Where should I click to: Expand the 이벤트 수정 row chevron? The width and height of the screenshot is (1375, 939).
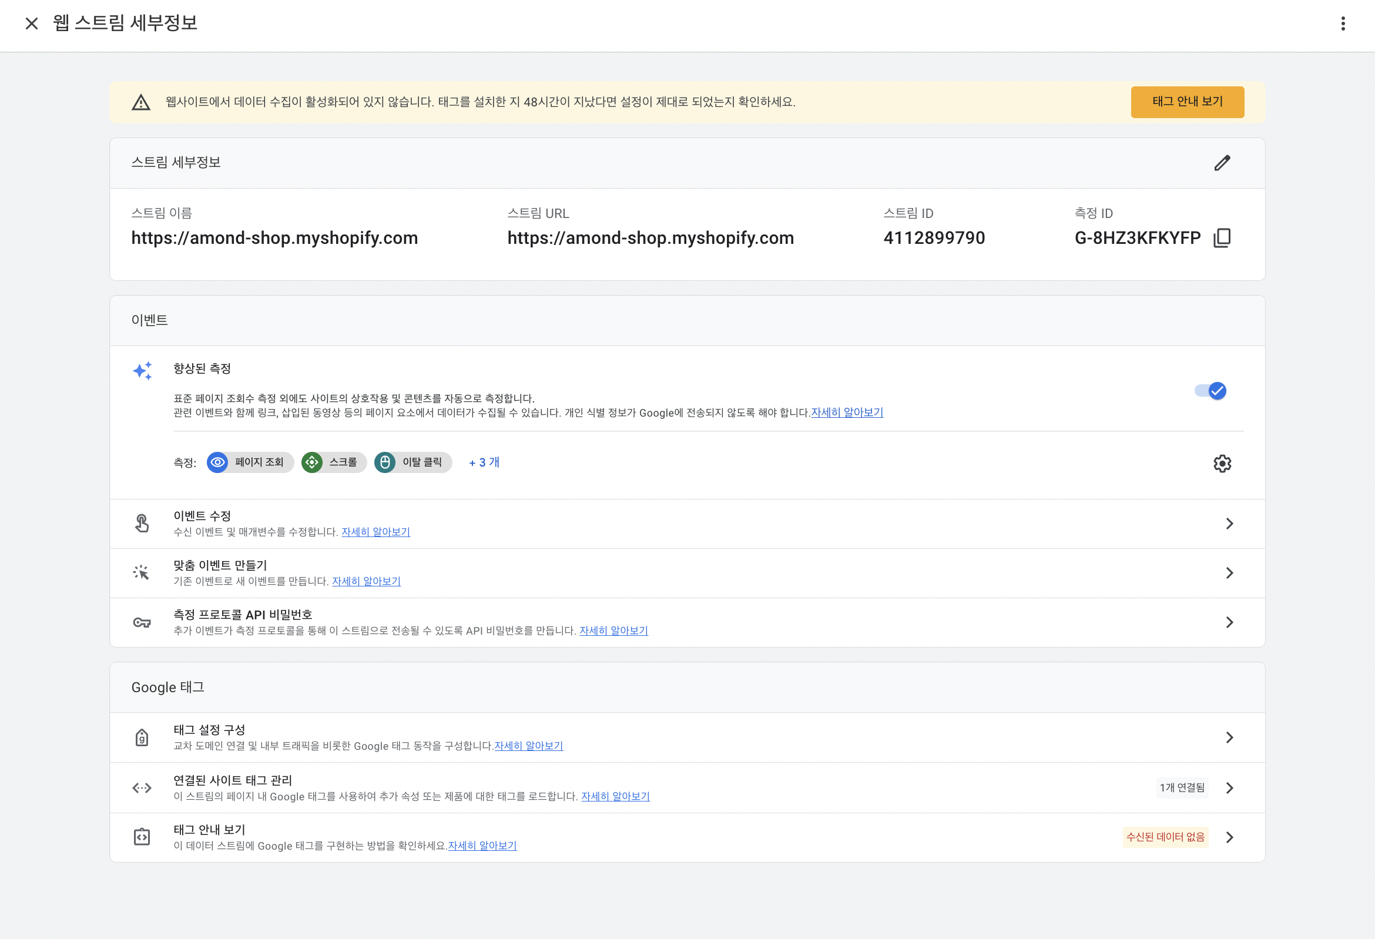[x=1229, y=524]
